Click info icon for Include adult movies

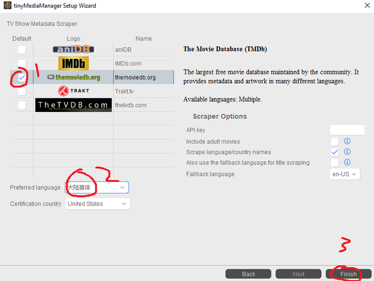tap(347, 141)
